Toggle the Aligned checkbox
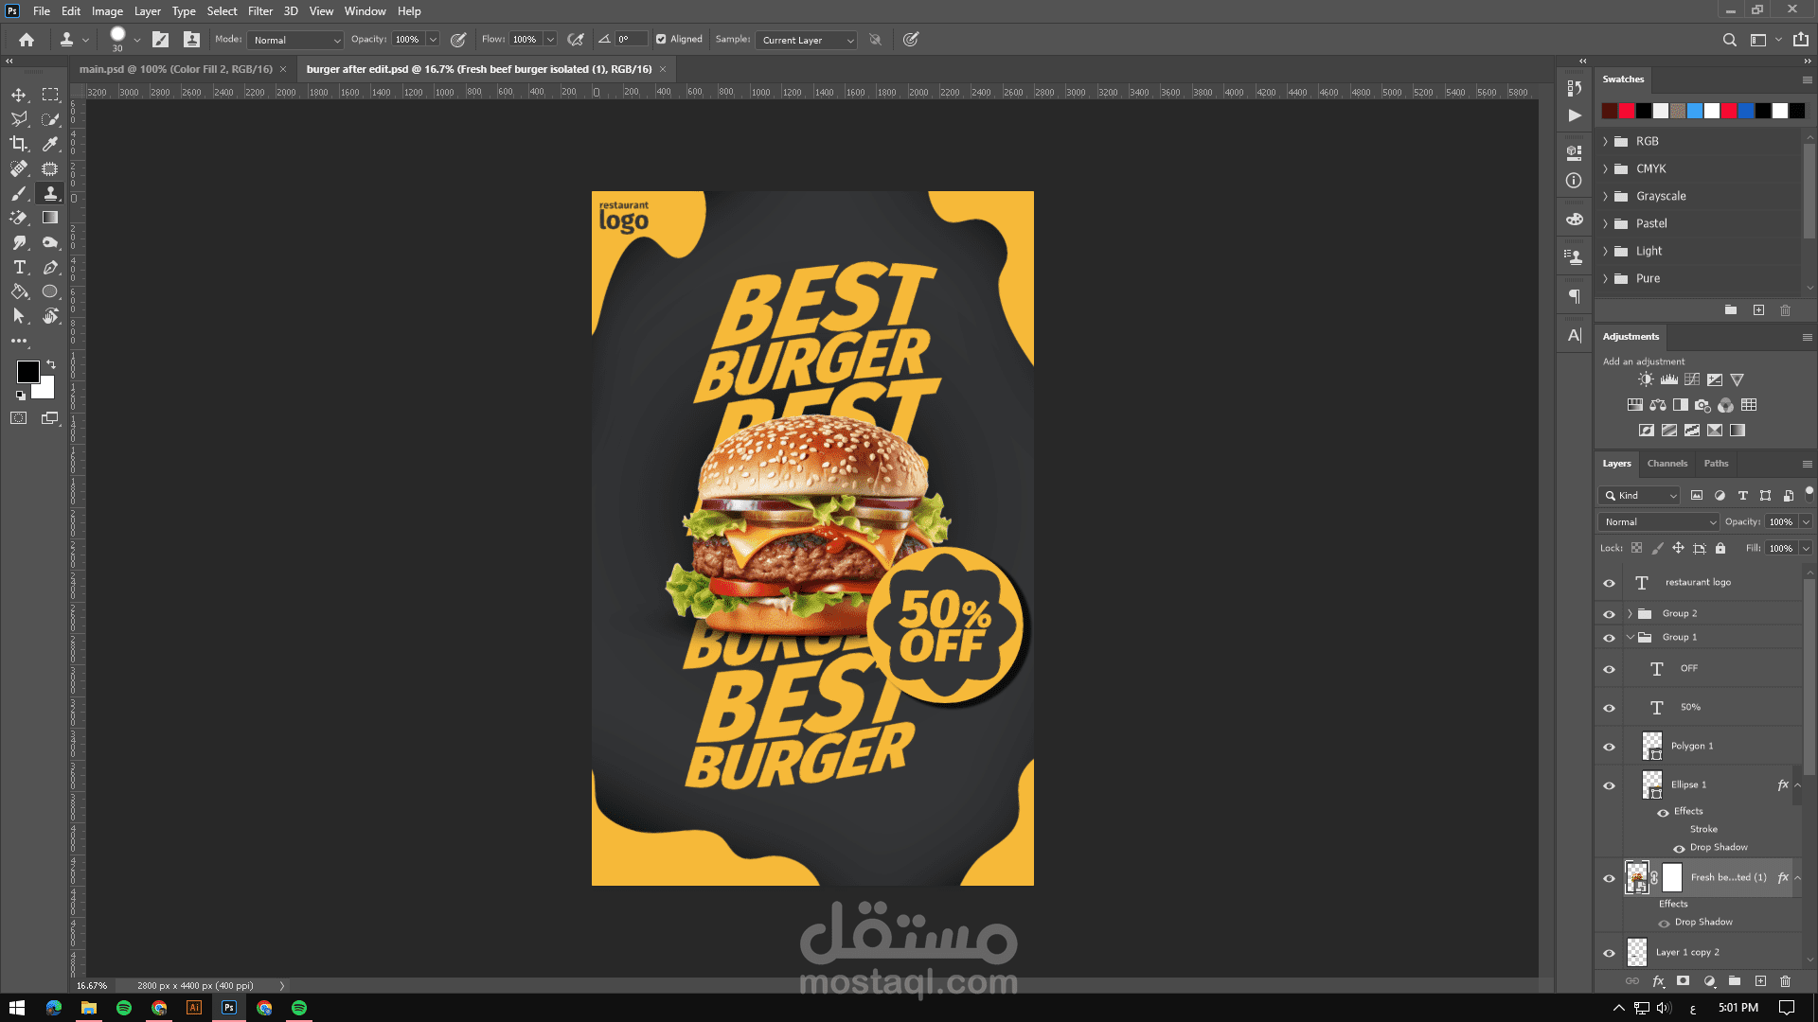The image size is (1818, 1022). pos(661,40)
